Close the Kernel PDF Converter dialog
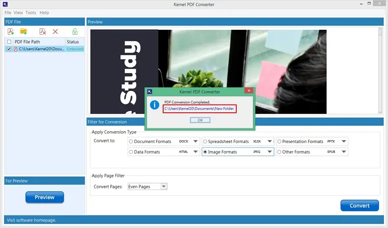 (249, 91)
